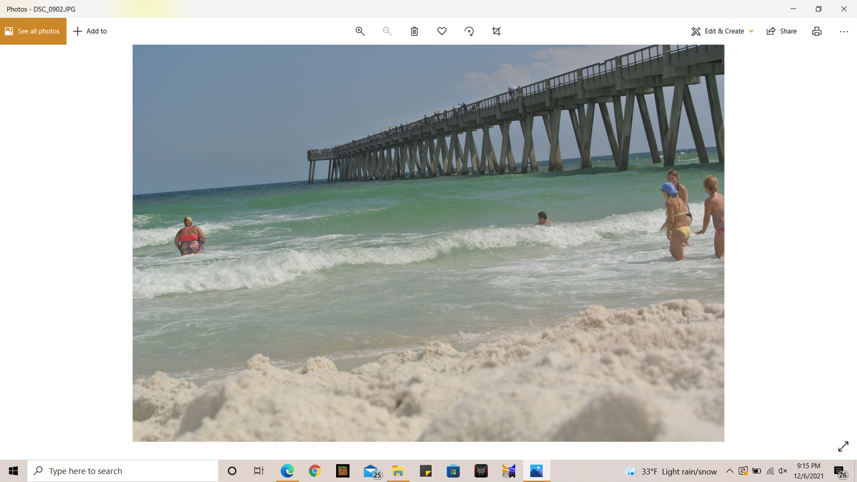Toggle fullscreen with the diagonal arrow
The image size is (857, 482).
pos(842,446)
